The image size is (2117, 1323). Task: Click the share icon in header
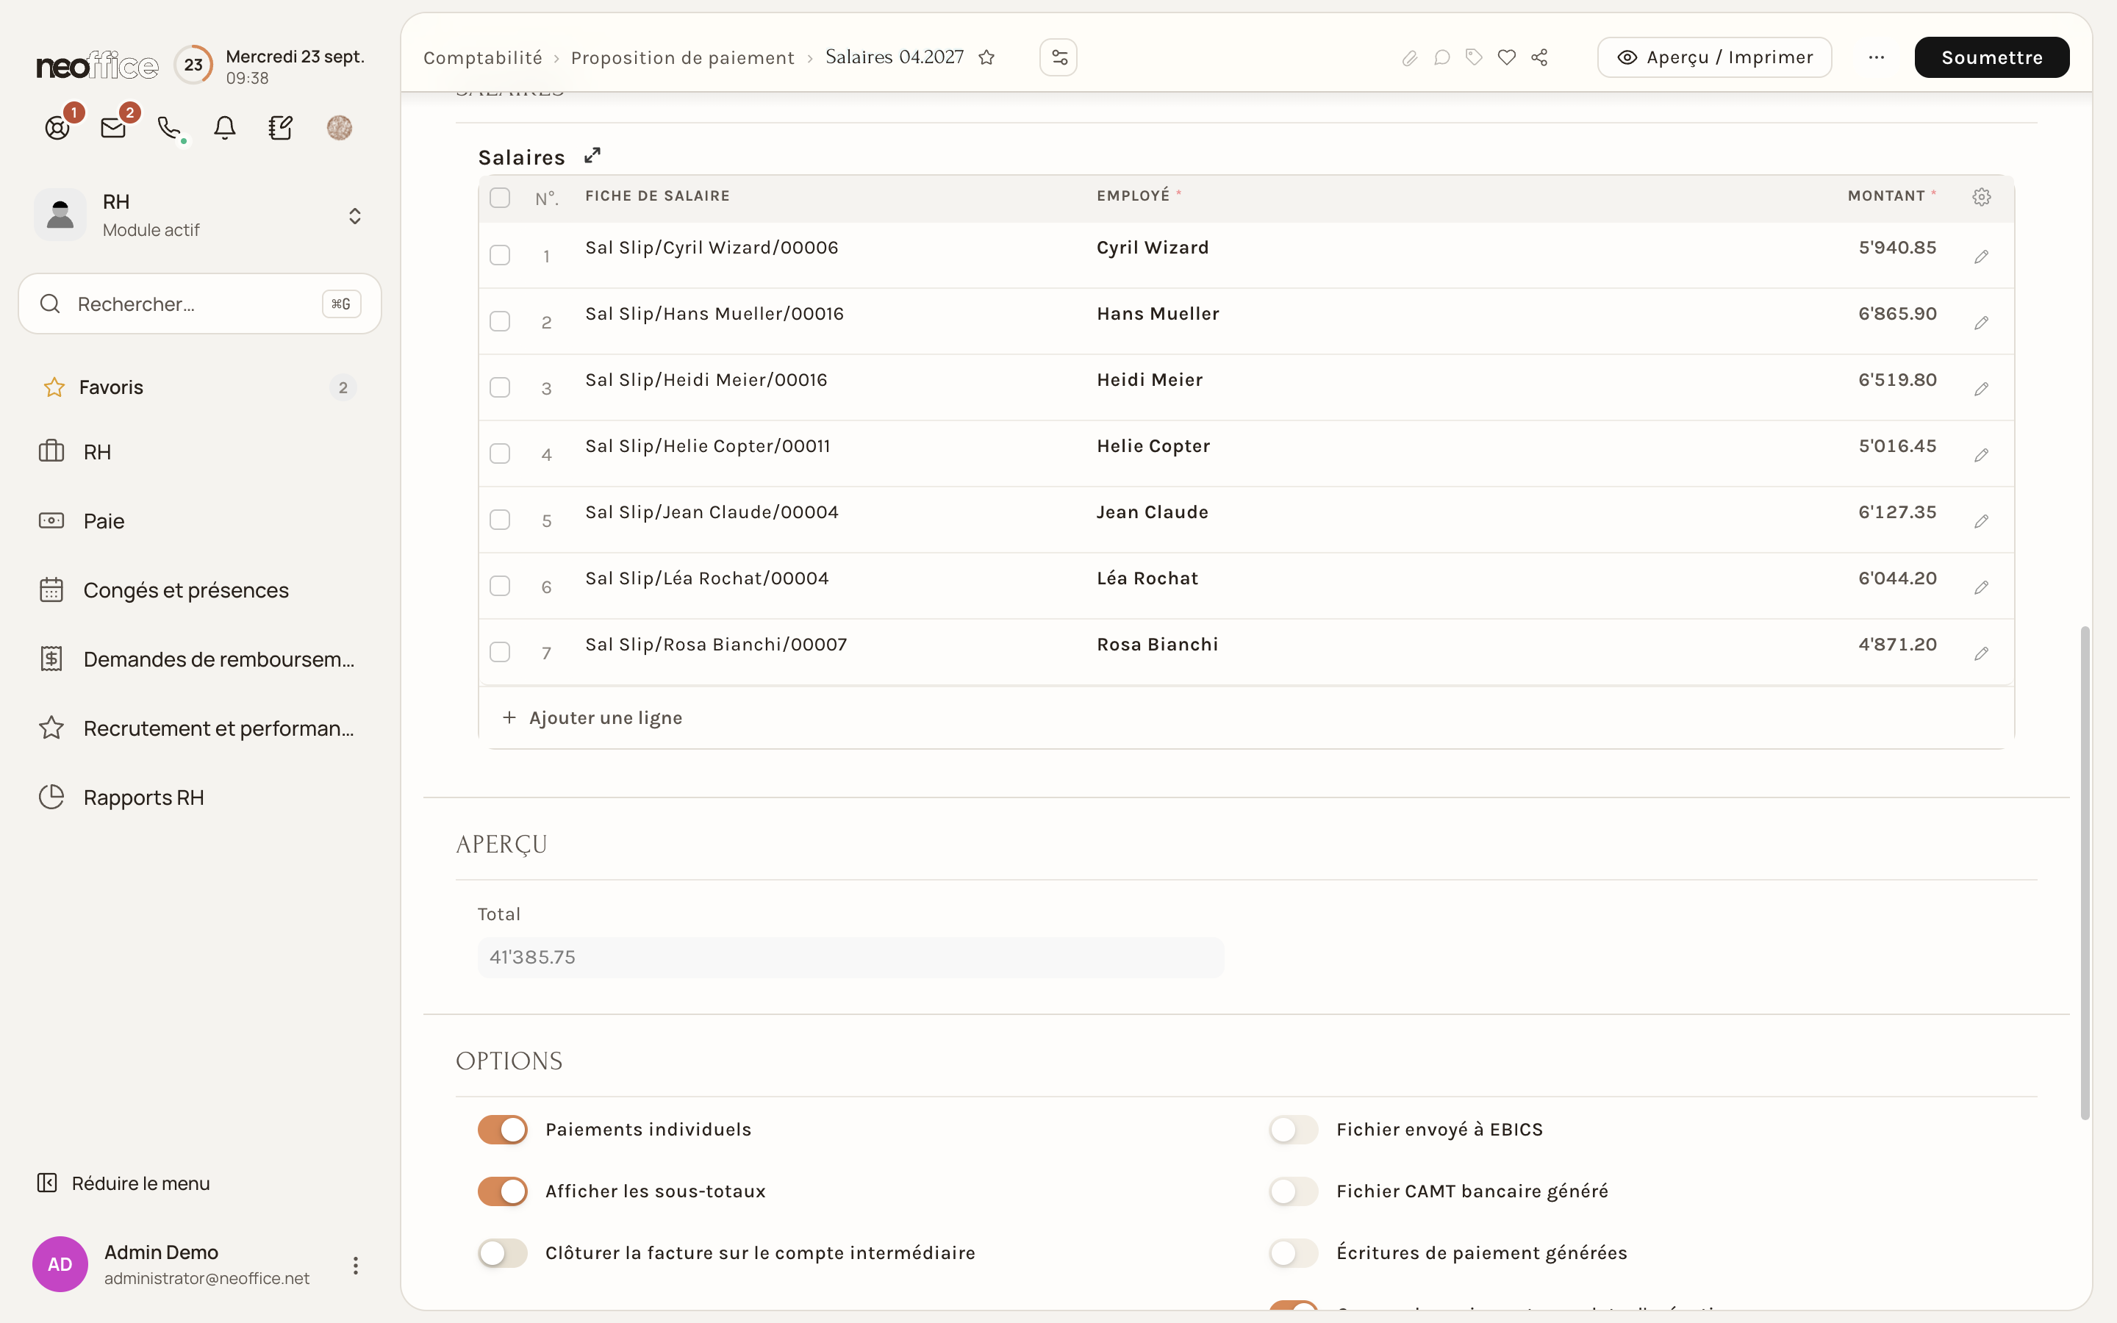click(x=1540, y=58)
